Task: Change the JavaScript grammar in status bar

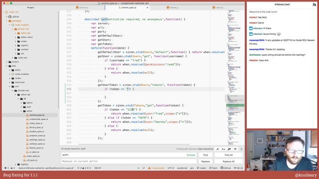Action: point(182,168)
